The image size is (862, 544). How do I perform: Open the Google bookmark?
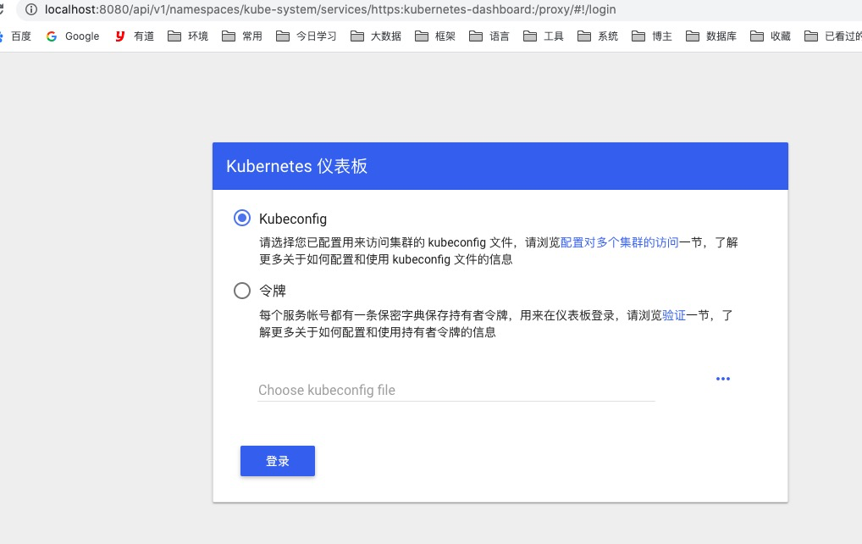pos(73,36)
